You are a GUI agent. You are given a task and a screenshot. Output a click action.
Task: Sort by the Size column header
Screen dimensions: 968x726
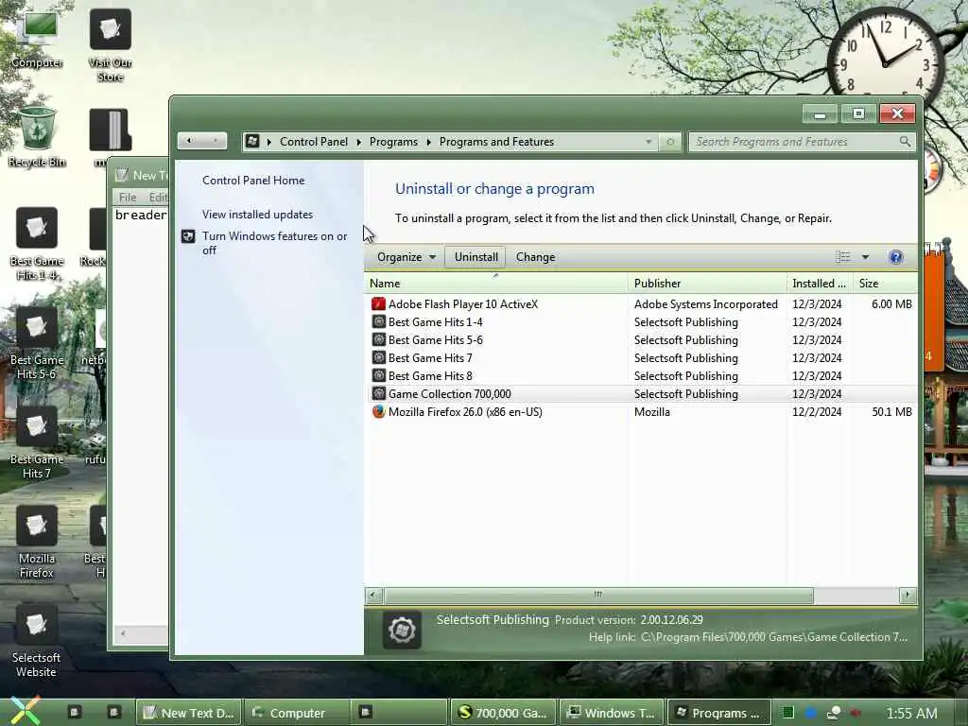[x=885, y=283]
